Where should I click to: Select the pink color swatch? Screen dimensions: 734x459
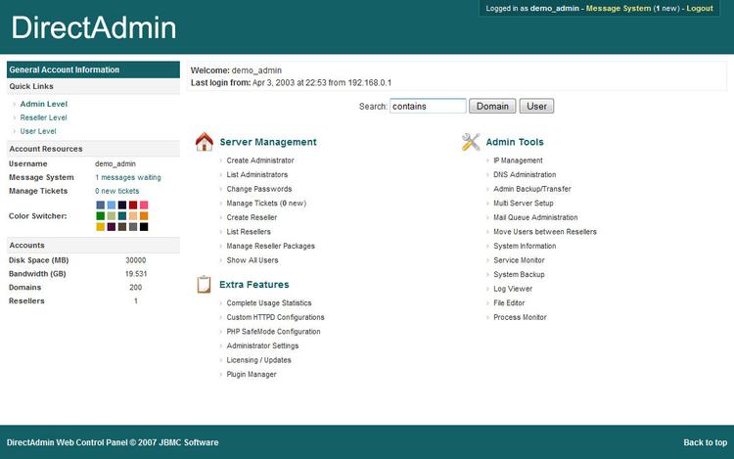(x=144, y=205)
